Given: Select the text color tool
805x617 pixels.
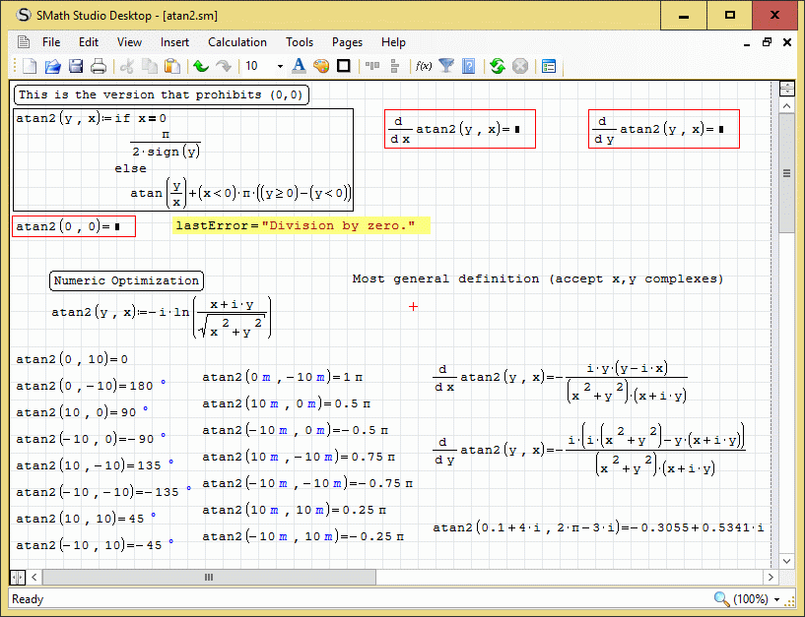Looking at the screenshot, I should click(300, 66).
